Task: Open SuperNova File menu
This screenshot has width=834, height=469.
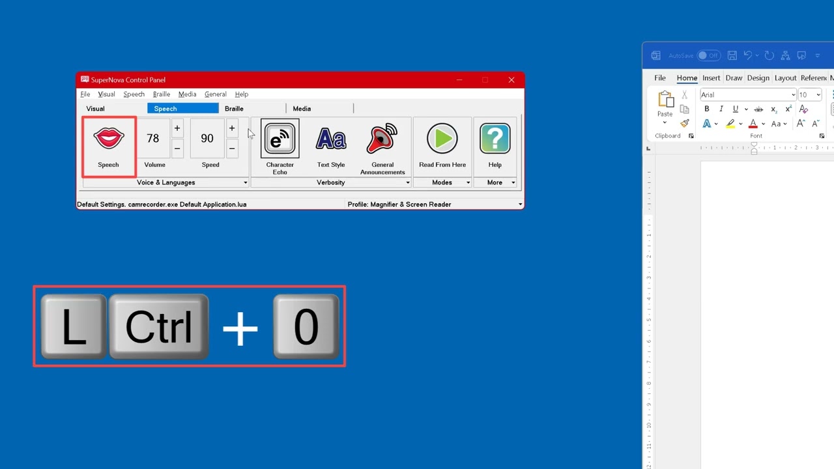Action: pyautogui.click(x=85, y=94)
